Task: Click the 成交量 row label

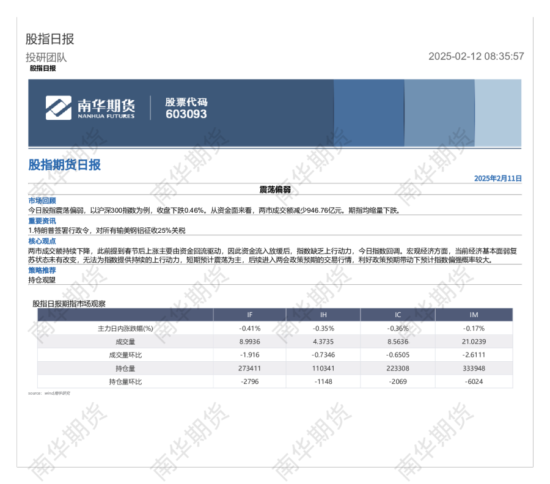Action: tap(125, 342)
